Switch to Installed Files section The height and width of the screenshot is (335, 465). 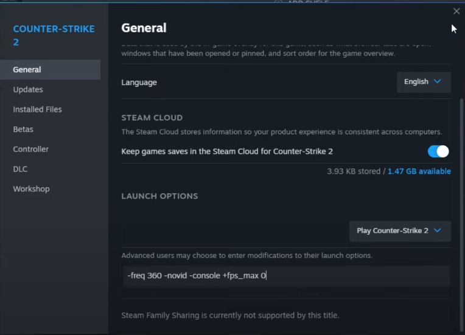(37, 109)
